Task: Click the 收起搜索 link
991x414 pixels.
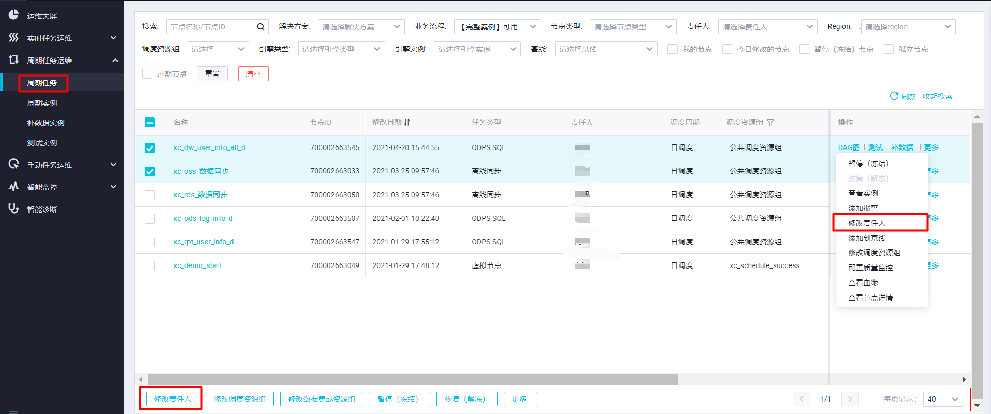Action: point(937,96)
